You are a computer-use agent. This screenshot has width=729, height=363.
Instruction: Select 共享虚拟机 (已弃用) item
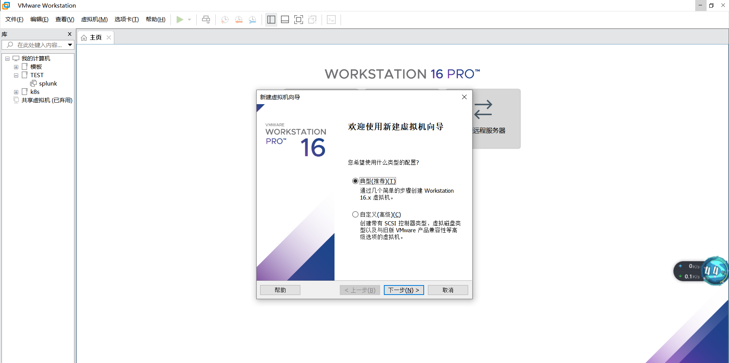pyautogui.click(x=47, y=100)
